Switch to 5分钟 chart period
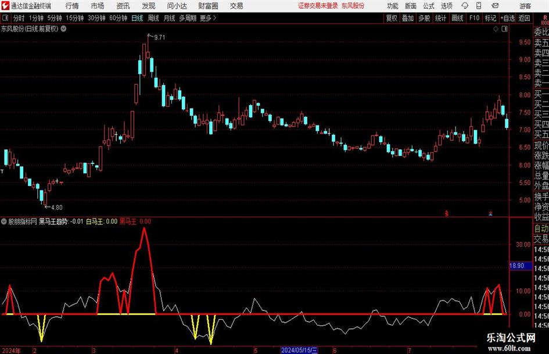The height and width of the screenshot is (354, 549). pos(55,18)
